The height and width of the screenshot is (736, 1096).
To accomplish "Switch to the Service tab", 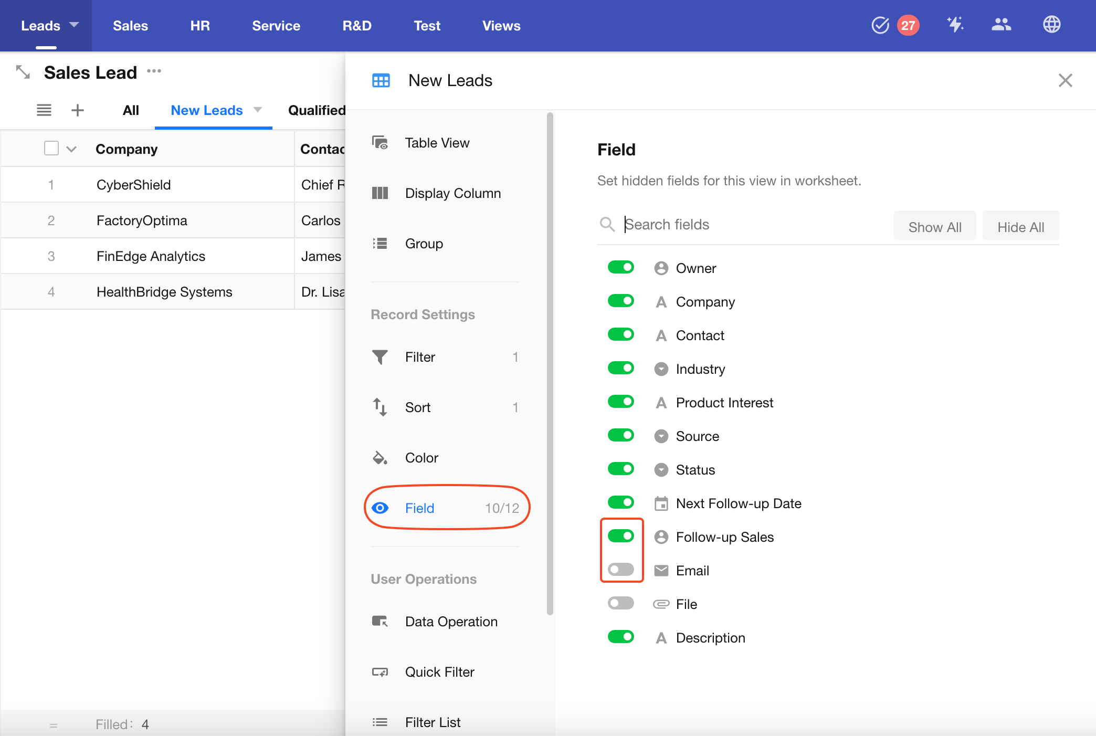I will click(276, 26).
